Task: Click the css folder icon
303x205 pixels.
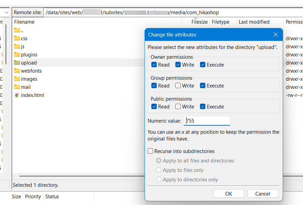Action: (17, 39)
